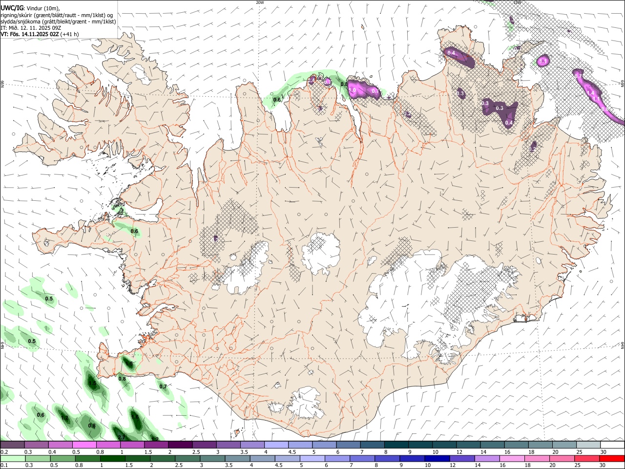Click the dark teal swatch between 8 and 9 in snow legend

tap(396, 445)
